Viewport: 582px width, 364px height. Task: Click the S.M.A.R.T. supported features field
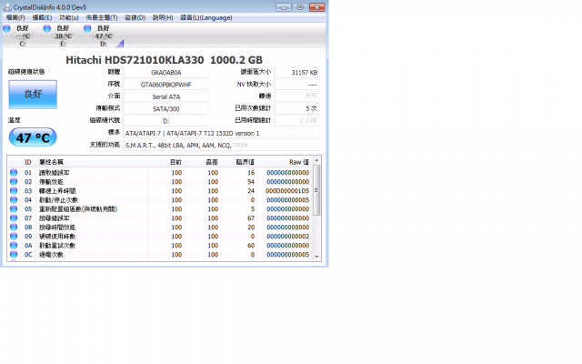point(221,146)
